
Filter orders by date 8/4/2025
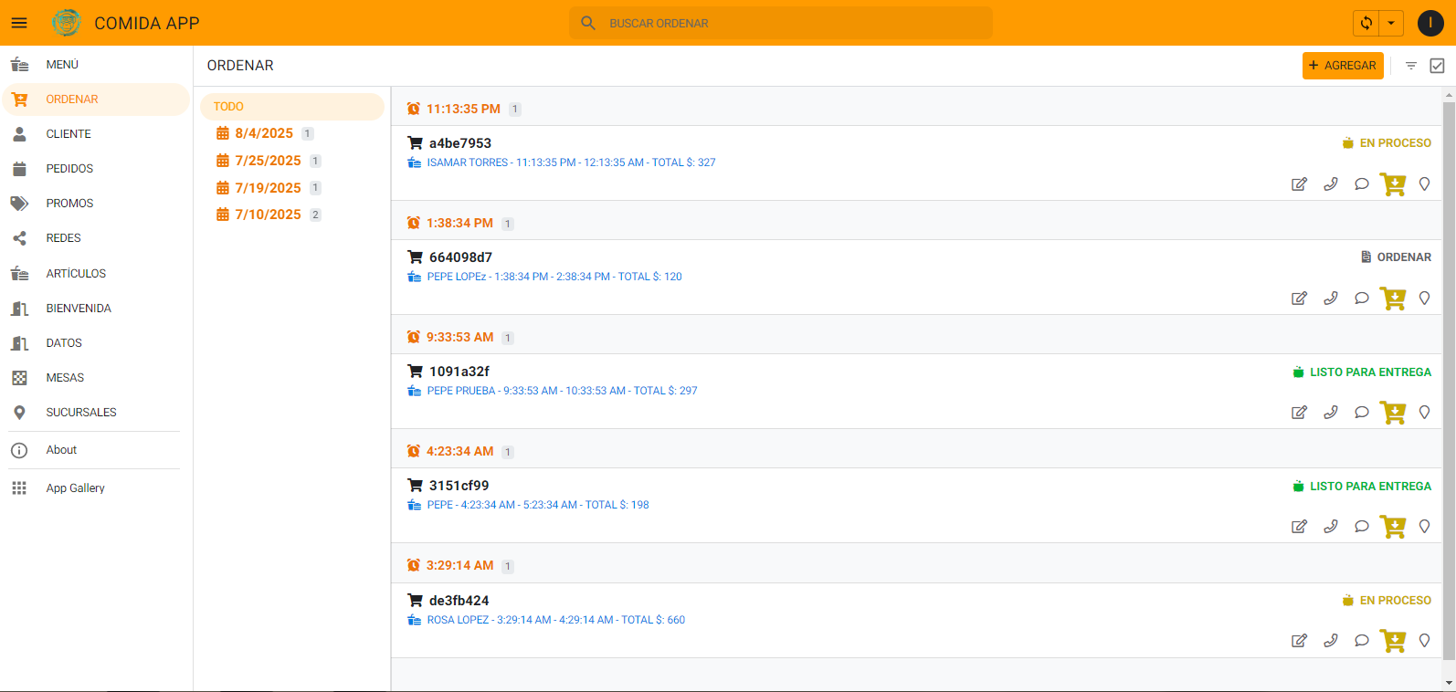coord(264,133)
